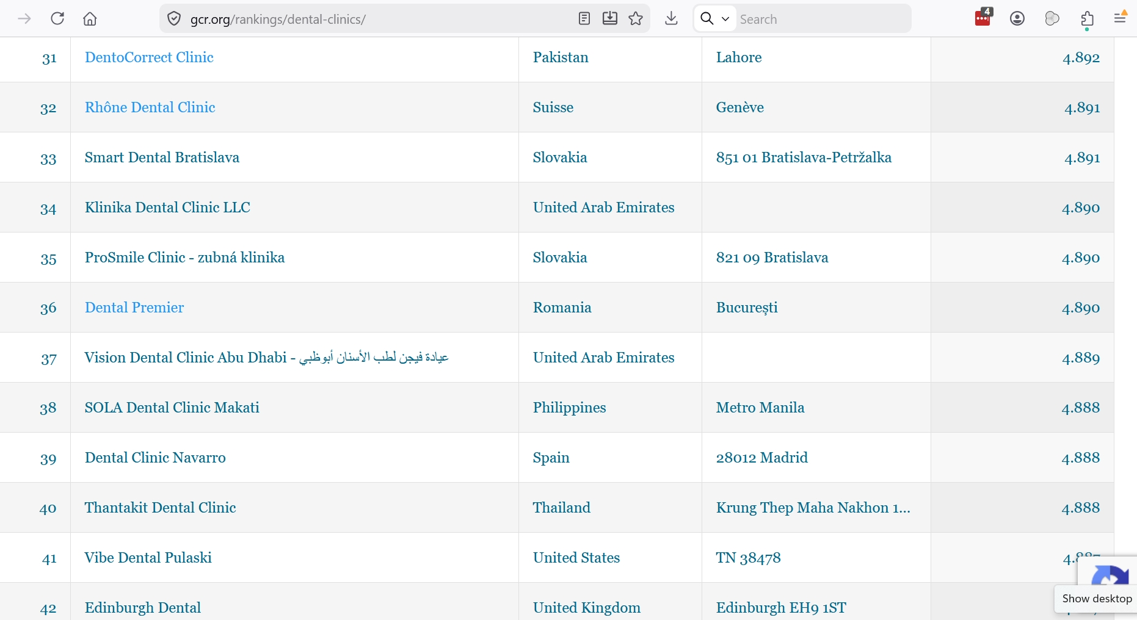The height and width of the screenshot is (620, 1137).
Task: Reload the current page
Action: click(x=57, y=19)
